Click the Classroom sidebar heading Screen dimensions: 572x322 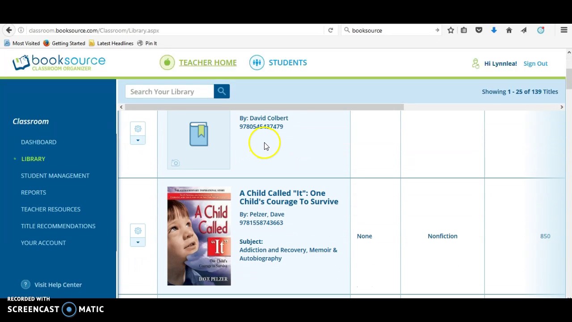pyautogui.click(x=31, y=121)
